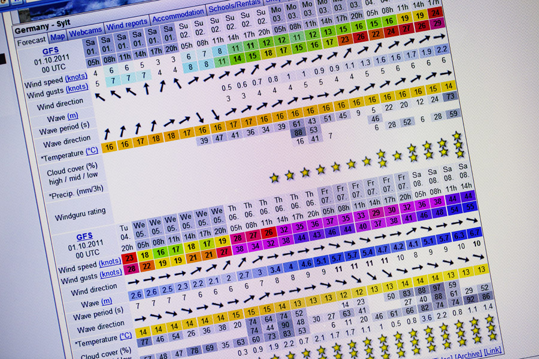Click the GFS model link in upper table
Image resolution: width=539 pixels, height=359 pixels.
click(50, 51)
